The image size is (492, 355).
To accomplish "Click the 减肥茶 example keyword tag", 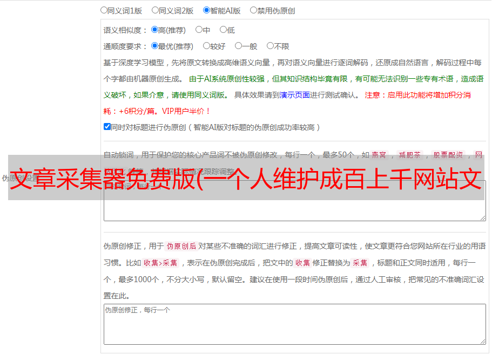I will pyautogui.click(x=409, y=155).
